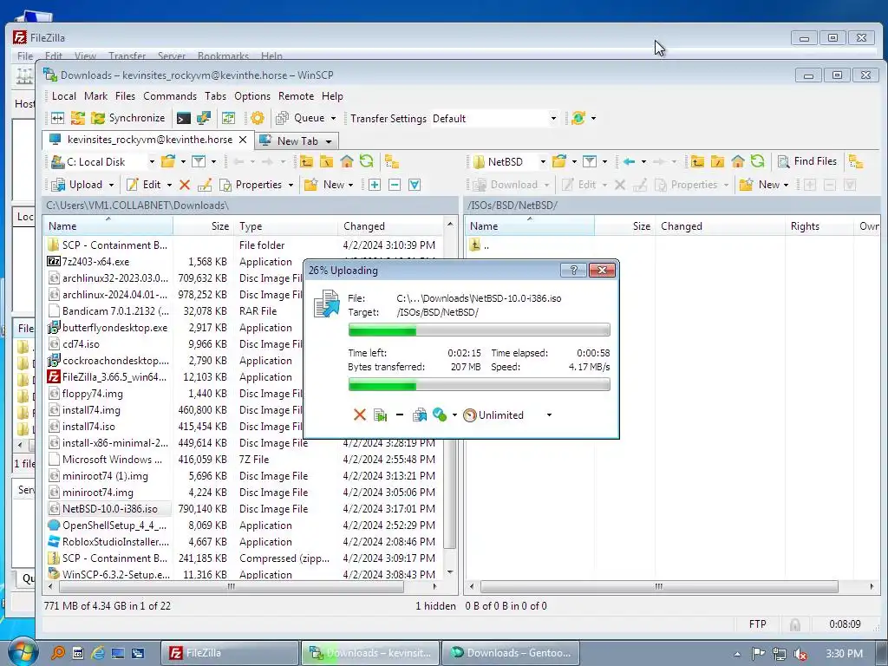Click Synchronize in the WinSCP toolbar

128,118
